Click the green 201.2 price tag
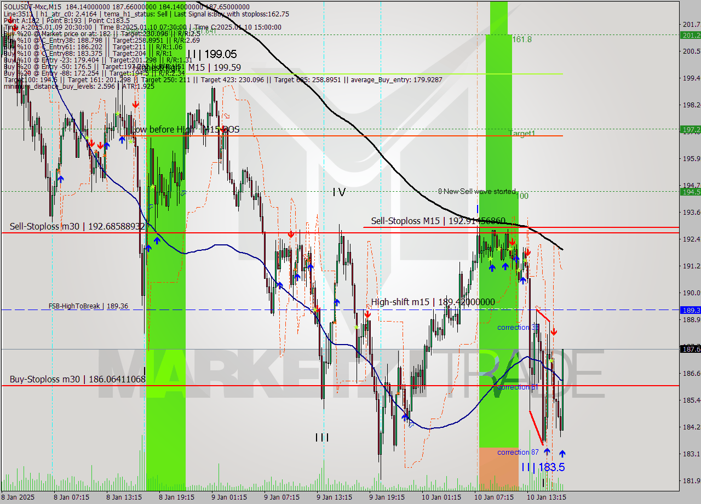Screen dimensions: 701x504 pyautogui.click(x=690, y=35)
